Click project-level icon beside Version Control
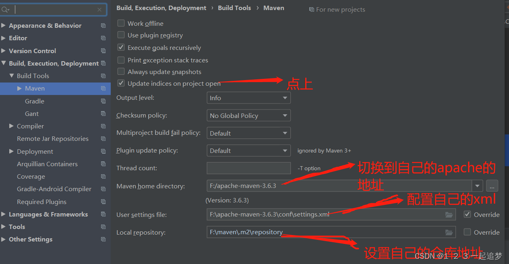 (103, 51)
